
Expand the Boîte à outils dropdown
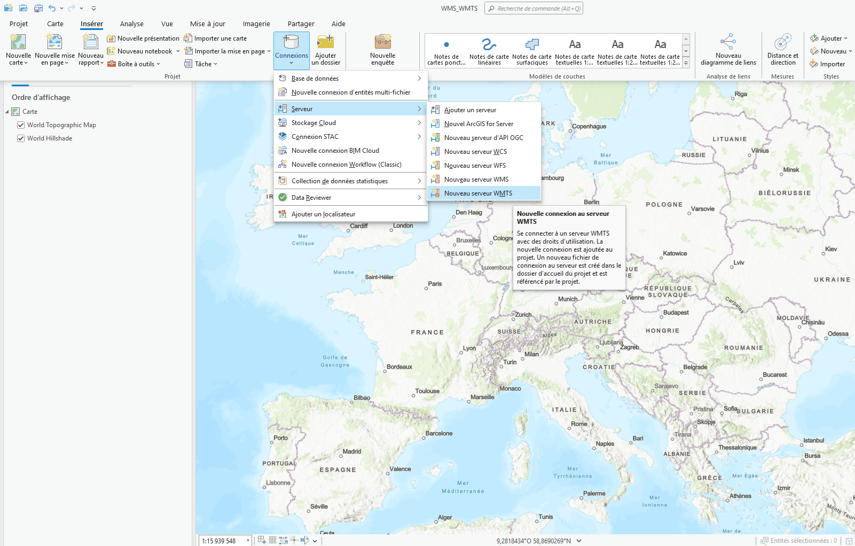(x=158, y=64)
